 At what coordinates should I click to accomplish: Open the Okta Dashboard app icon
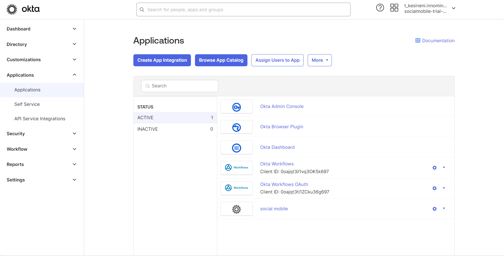236,147
